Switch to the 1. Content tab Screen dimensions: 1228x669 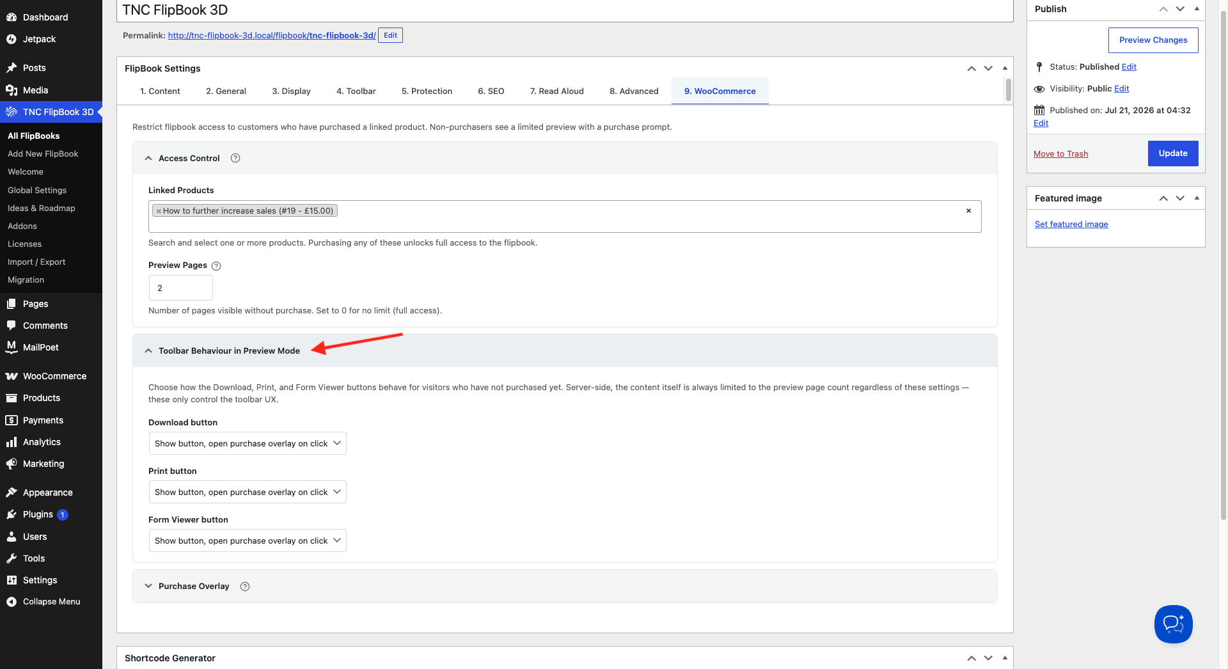pyautogui.click(x=160, y=91)
